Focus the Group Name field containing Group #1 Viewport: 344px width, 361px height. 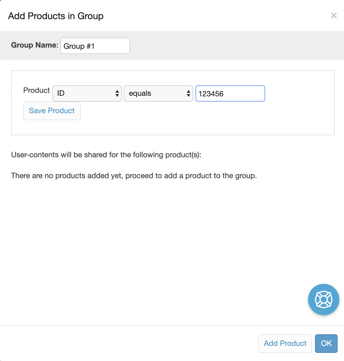click(x=95, y=46)
